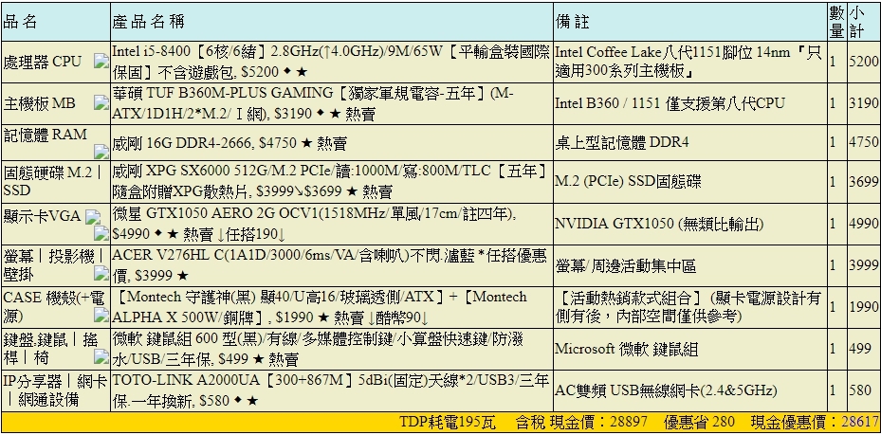Select the 主機板 MB category label

point(39,102)
